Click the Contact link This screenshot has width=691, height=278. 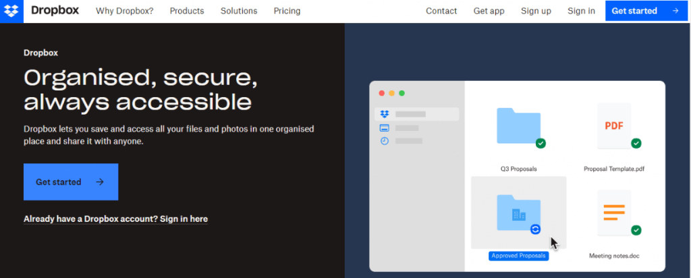pyautogui.click(x=441, y=11)
